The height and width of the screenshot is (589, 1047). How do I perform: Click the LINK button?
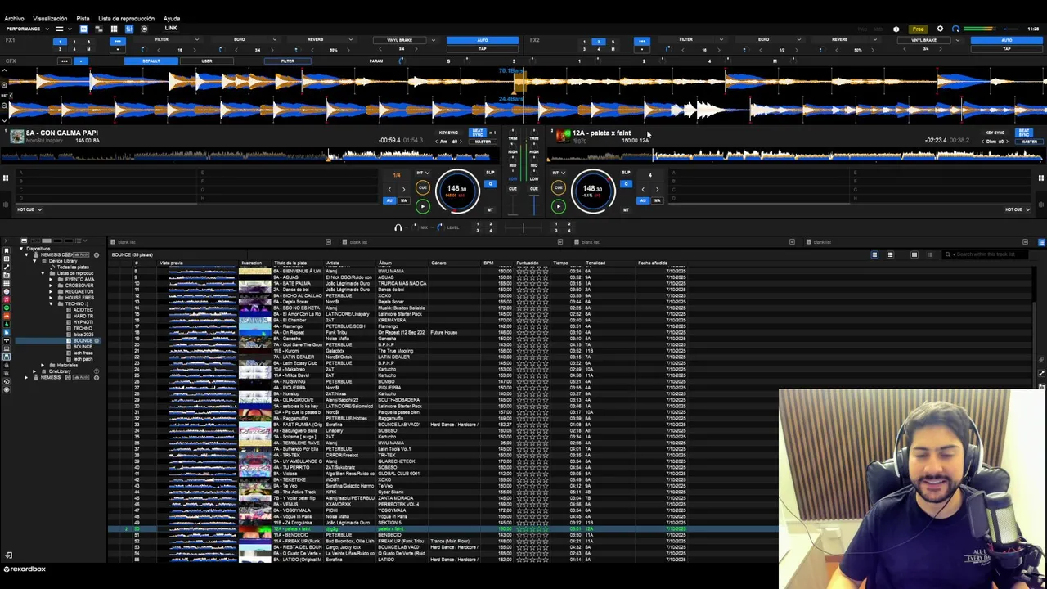pyautogui.click(x=170, y=29)
